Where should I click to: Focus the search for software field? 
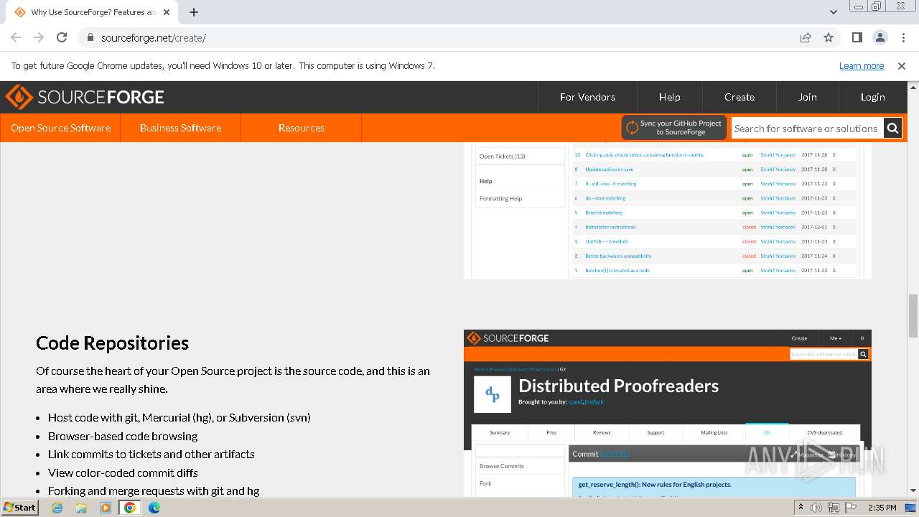[807, 129]
